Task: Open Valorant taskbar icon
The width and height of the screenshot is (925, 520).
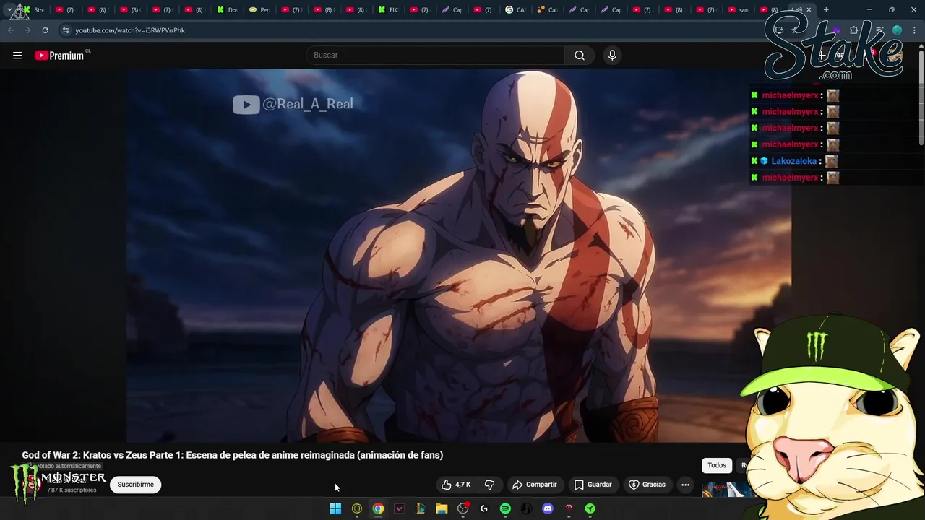Action: pyautogui.click(x=399, y=508)
